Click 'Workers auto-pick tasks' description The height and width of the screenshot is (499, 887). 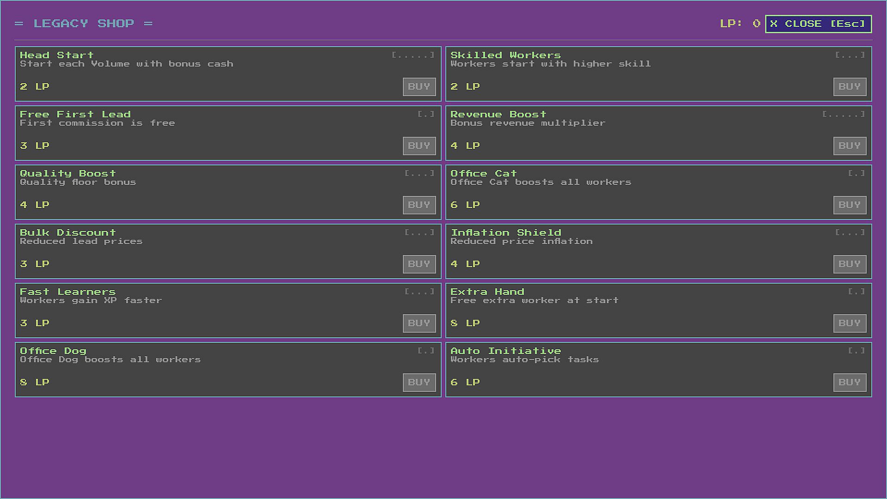tap(525, 359)
